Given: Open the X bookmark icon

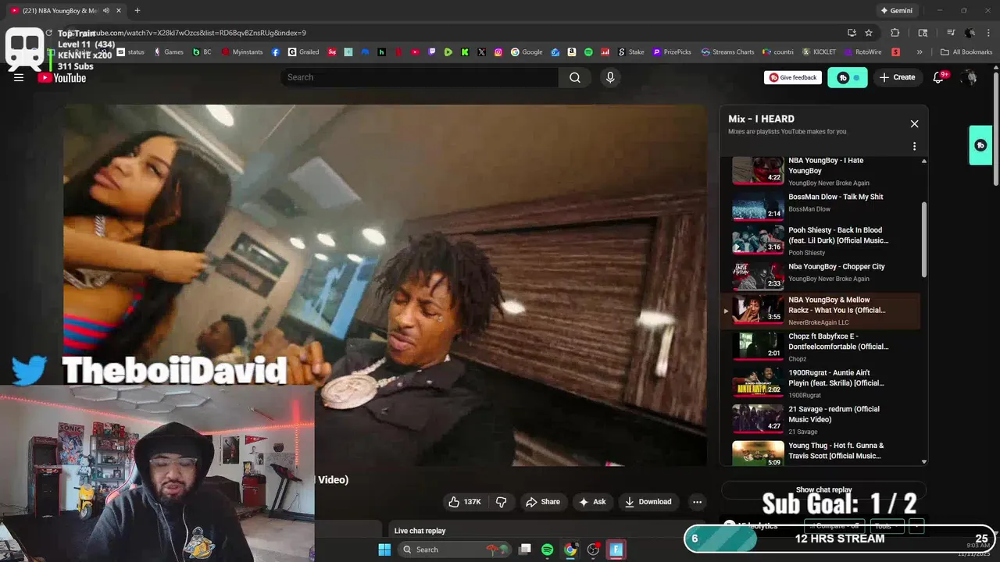Looking at the screenshot, I should (481, 52).
